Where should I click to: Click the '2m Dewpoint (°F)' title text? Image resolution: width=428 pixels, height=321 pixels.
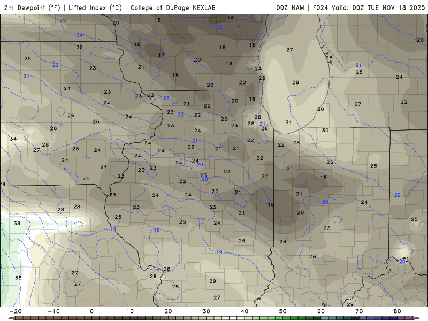[x=32, y=7]
